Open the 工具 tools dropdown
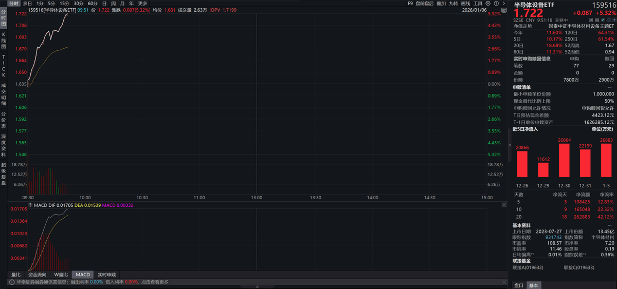This screenshot has width=617, height=289. (x=479, y=3)
